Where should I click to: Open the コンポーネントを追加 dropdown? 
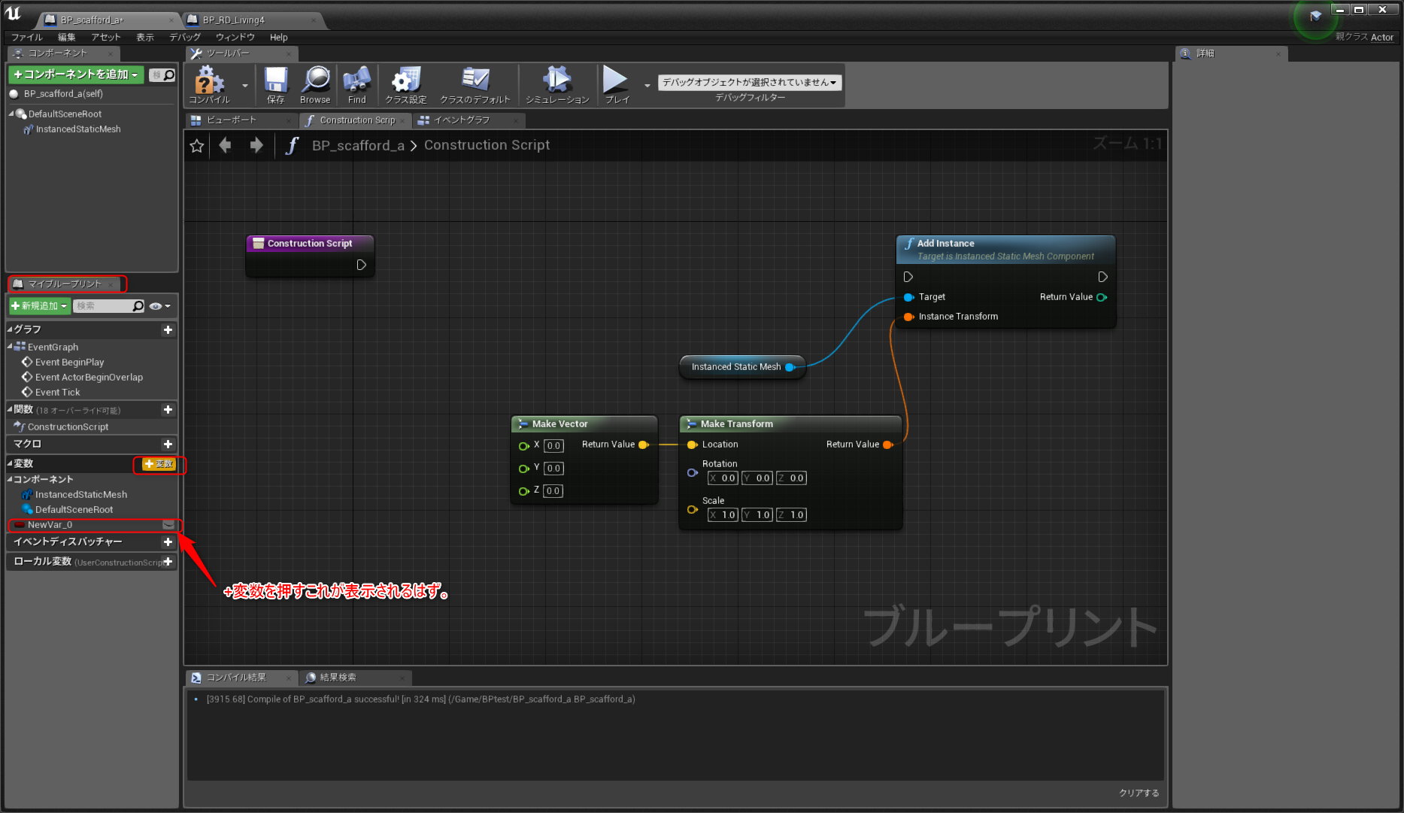pyautogui.click(x=76, y=74)
